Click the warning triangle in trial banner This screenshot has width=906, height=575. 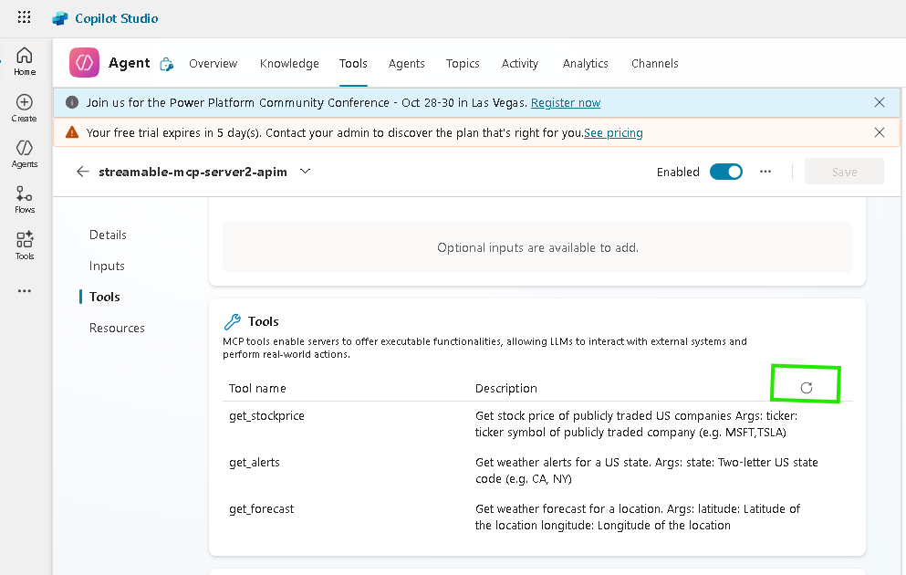72,132
